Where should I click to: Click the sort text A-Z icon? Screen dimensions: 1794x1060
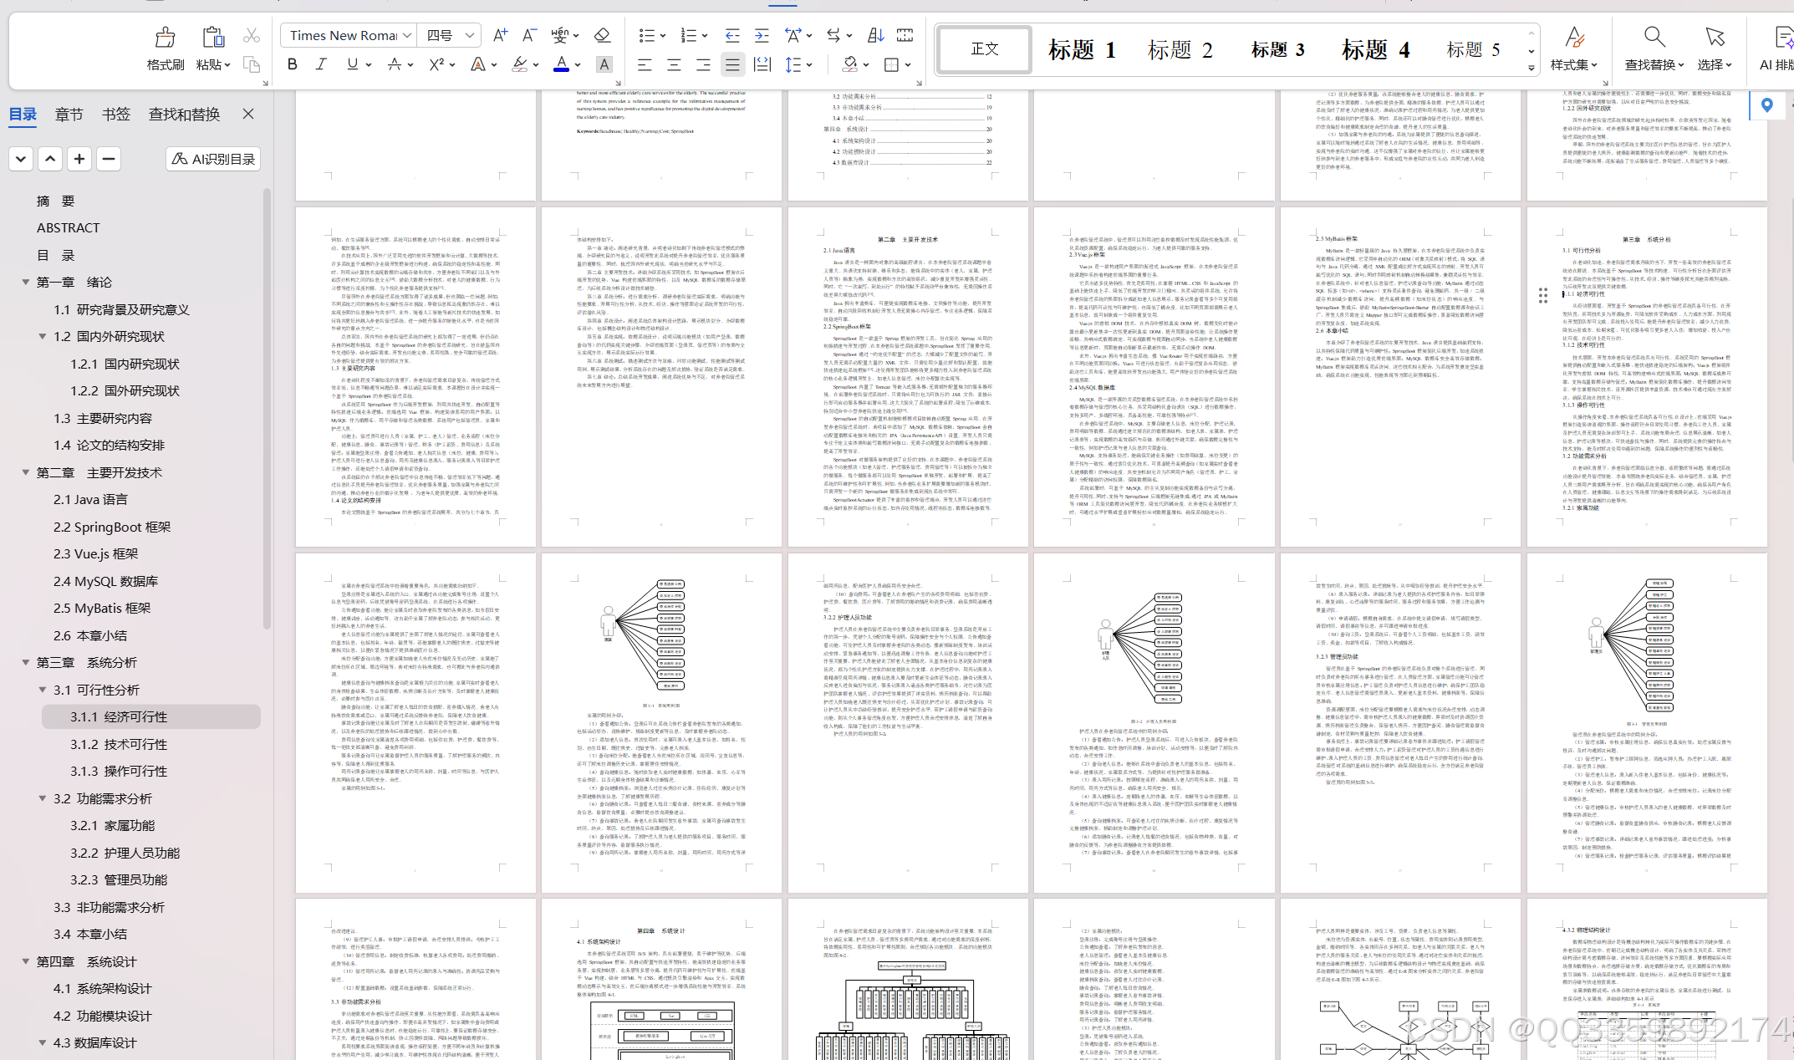pyautogui.click(x=875, y=35)
